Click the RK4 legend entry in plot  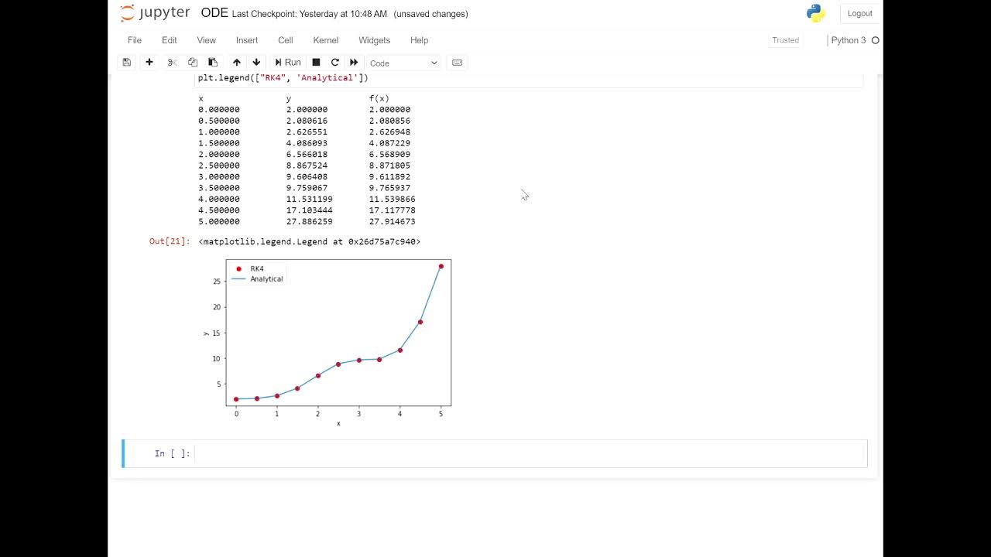[249, 268]
